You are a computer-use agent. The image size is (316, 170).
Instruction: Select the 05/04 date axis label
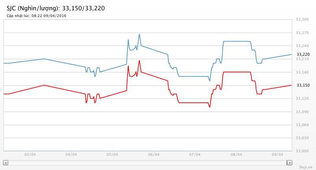tap(112, 155)
